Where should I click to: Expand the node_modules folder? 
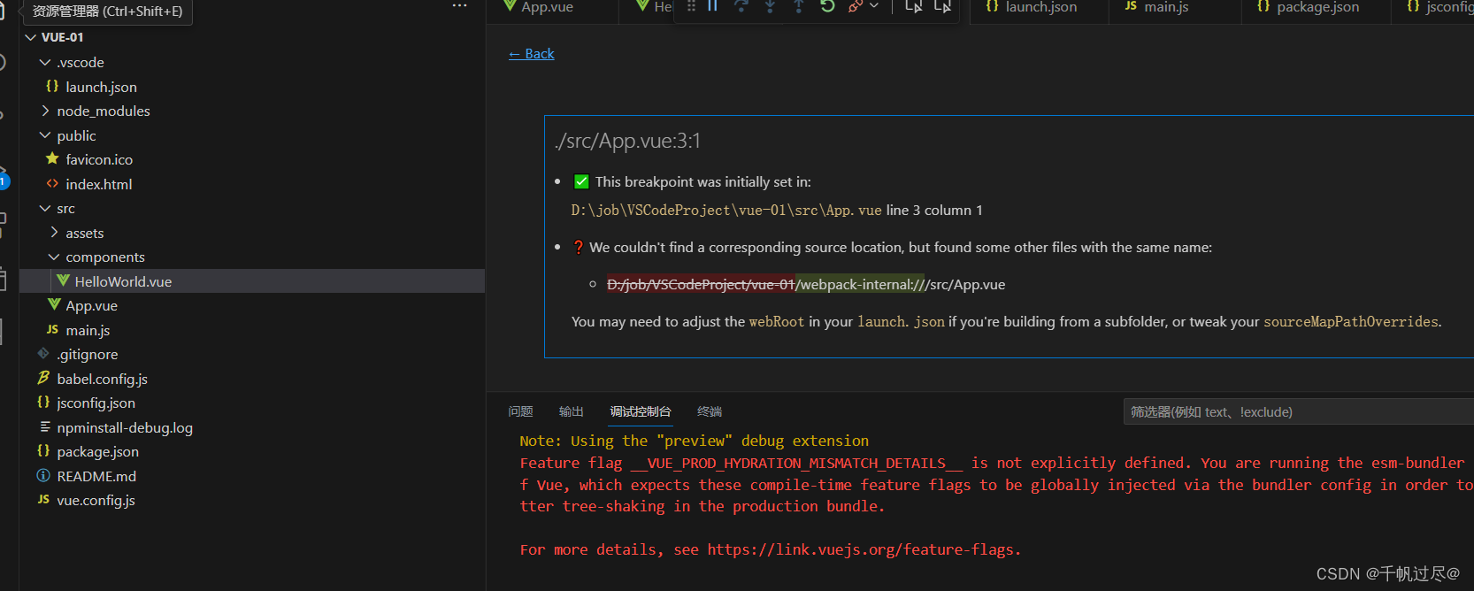(x=103, y=111)
